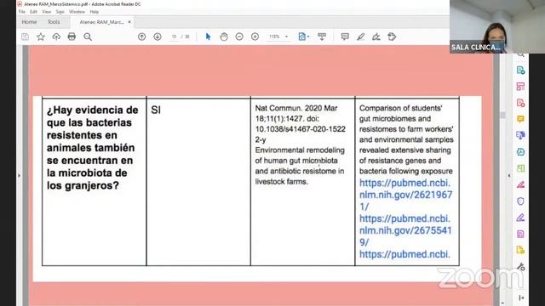This screenshot has width=545, height=306.
Task: Open the Edit menu
Action: (33, 12)
